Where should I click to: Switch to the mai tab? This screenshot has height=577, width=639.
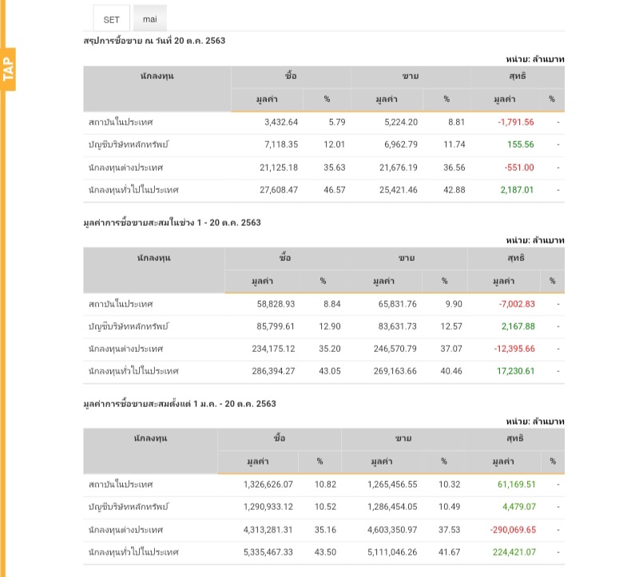coord(149,19)
